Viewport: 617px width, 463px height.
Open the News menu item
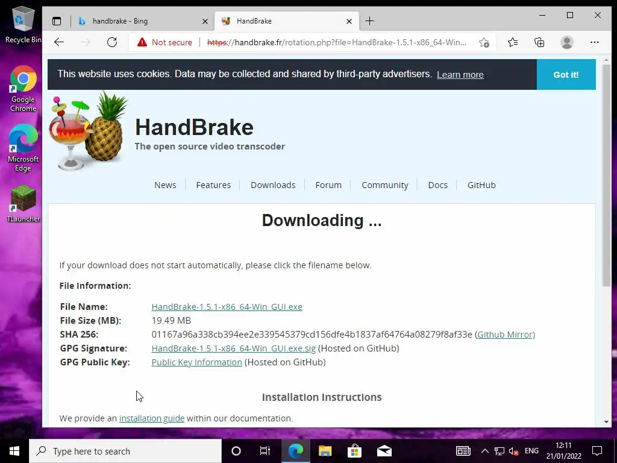(x=165, y=185)
